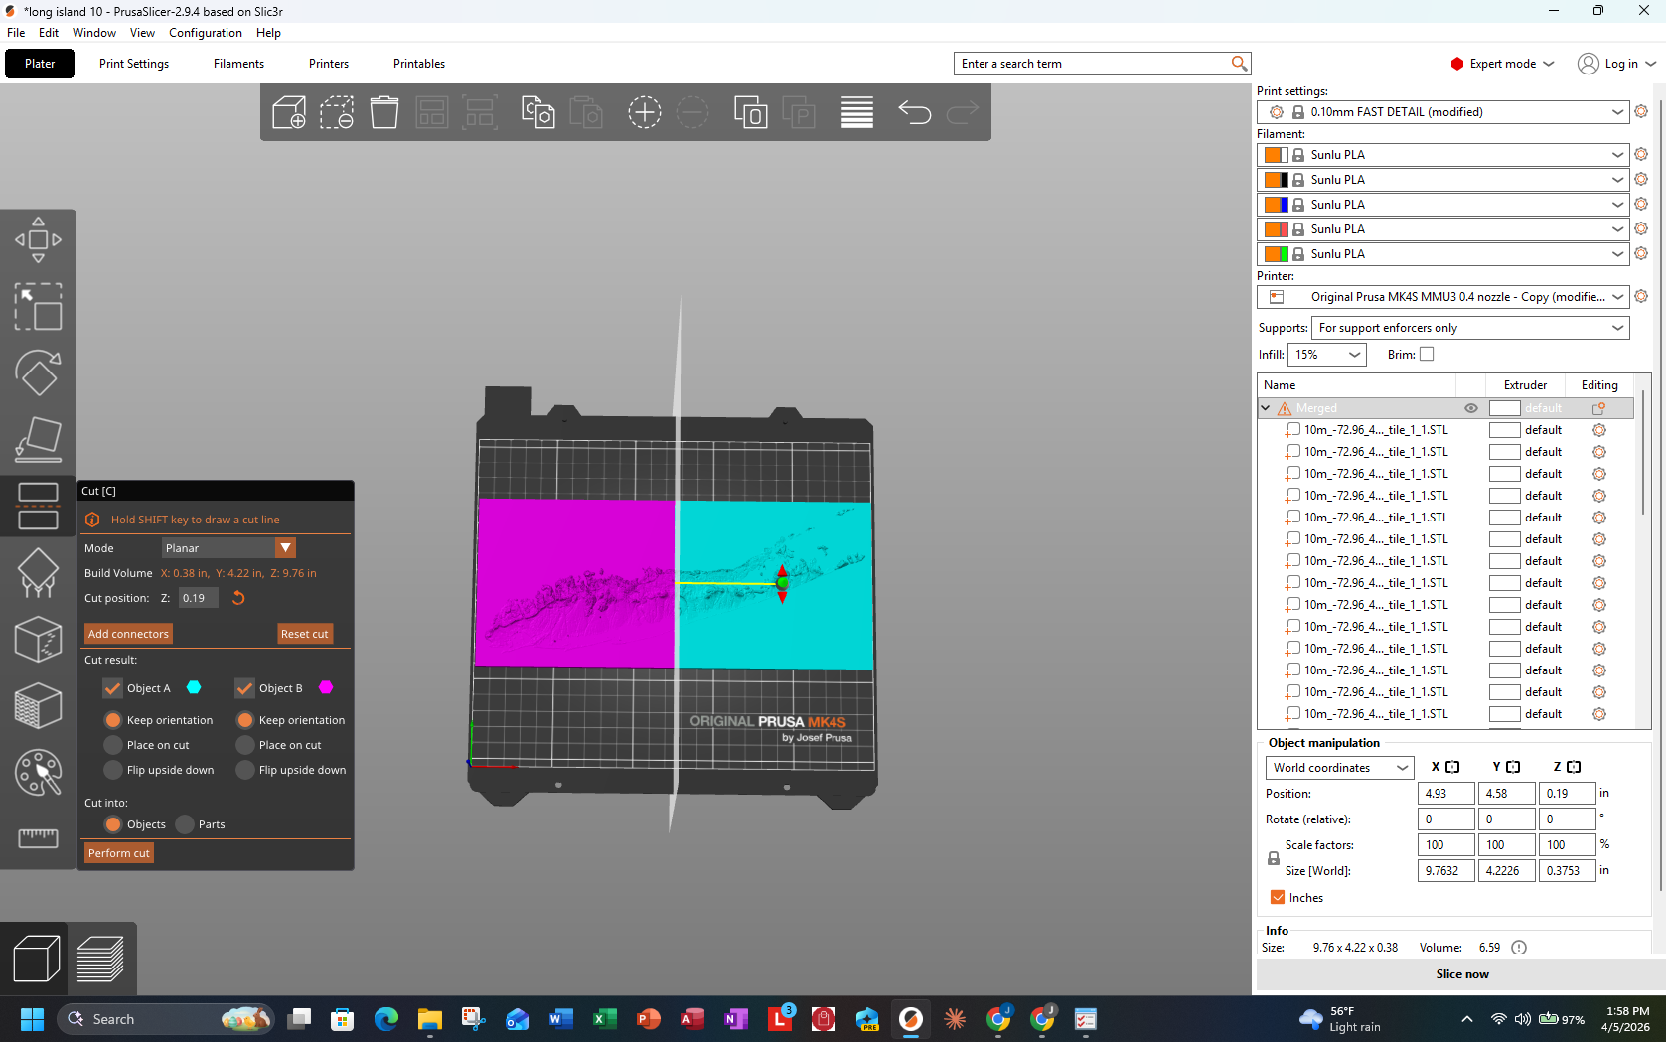Switch to layers preview view
1666x1042 pixels.
click(x=100, y=959)
